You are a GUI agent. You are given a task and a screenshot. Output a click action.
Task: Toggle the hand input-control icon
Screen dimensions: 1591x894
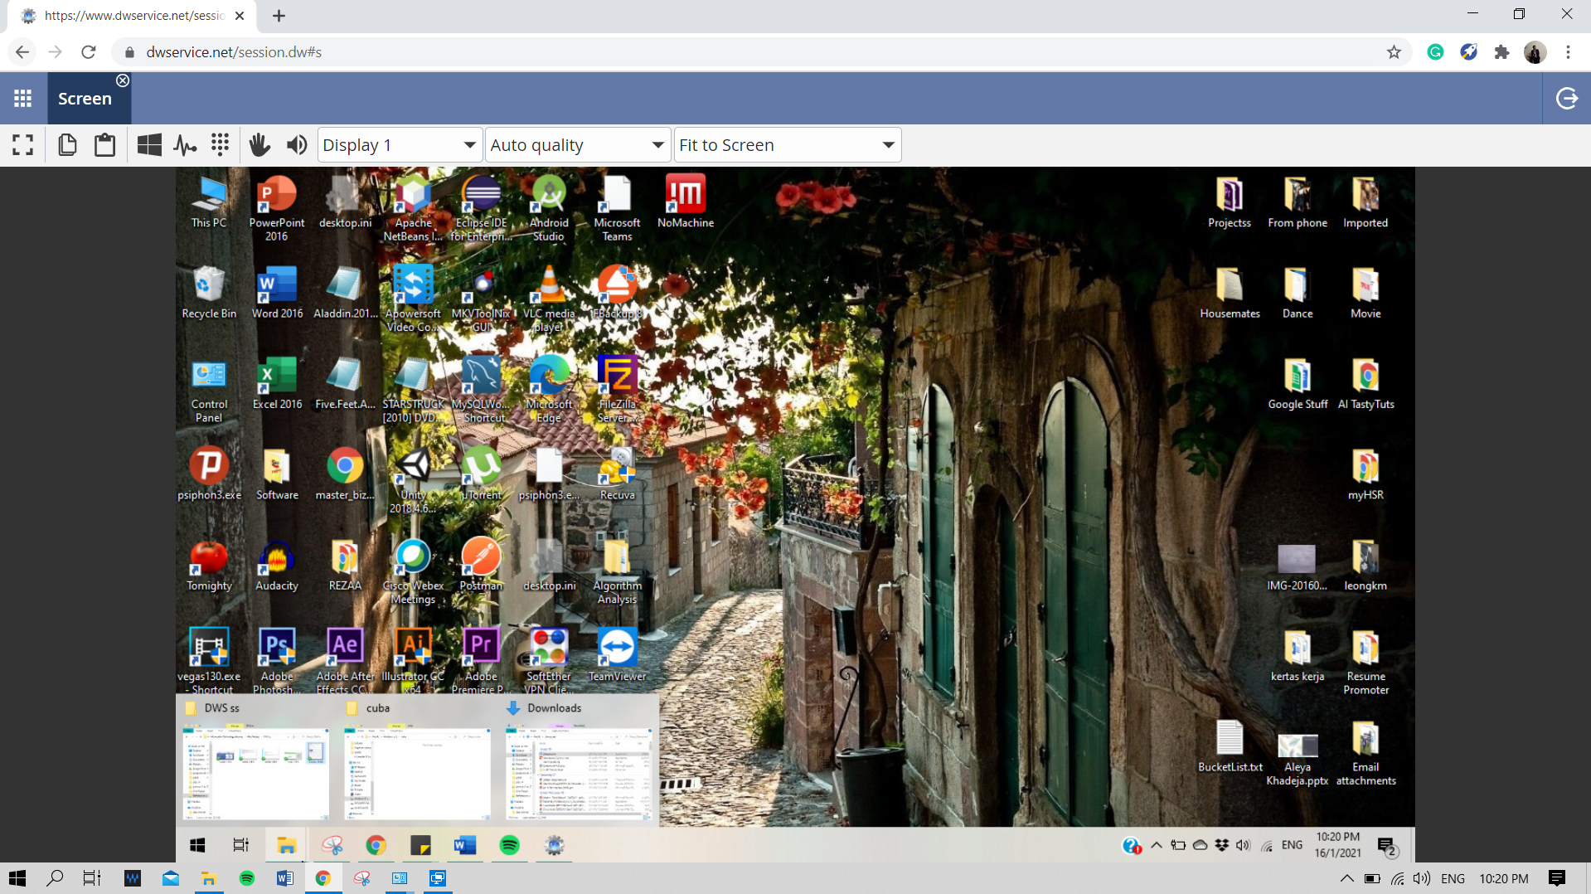[260, 145]
